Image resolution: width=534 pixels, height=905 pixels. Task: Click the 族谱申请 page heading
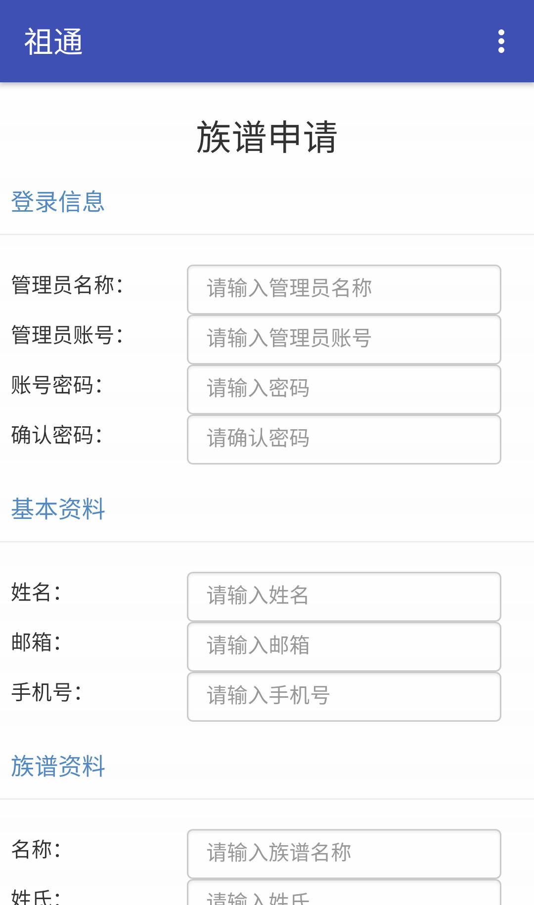pyautogui.click(x=267, y=137)
